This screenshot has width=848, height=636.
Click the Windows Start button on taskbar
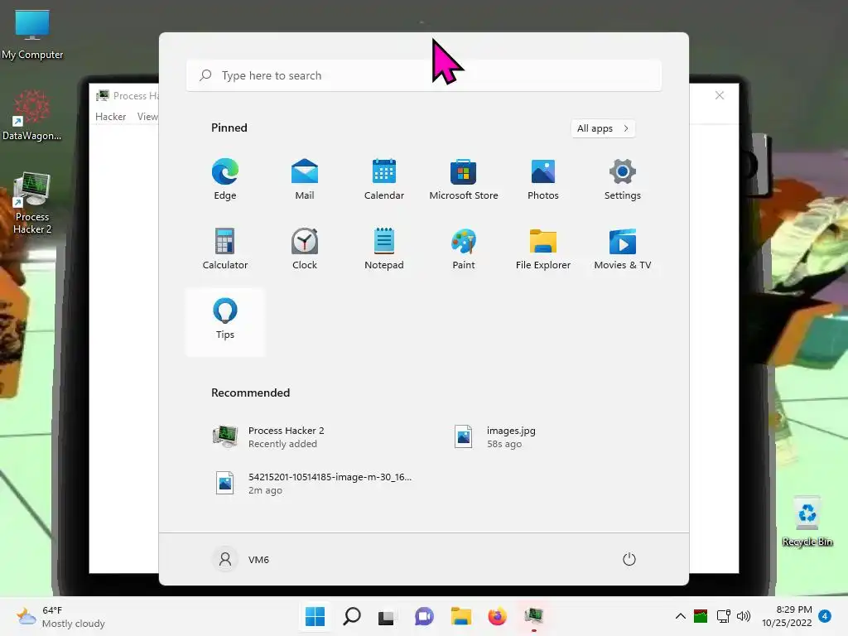coord(315,616)
